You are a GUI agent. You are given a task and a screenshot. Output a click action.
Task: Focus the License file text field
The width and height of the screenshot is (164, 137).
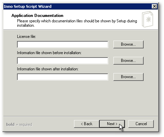[62, 44]
